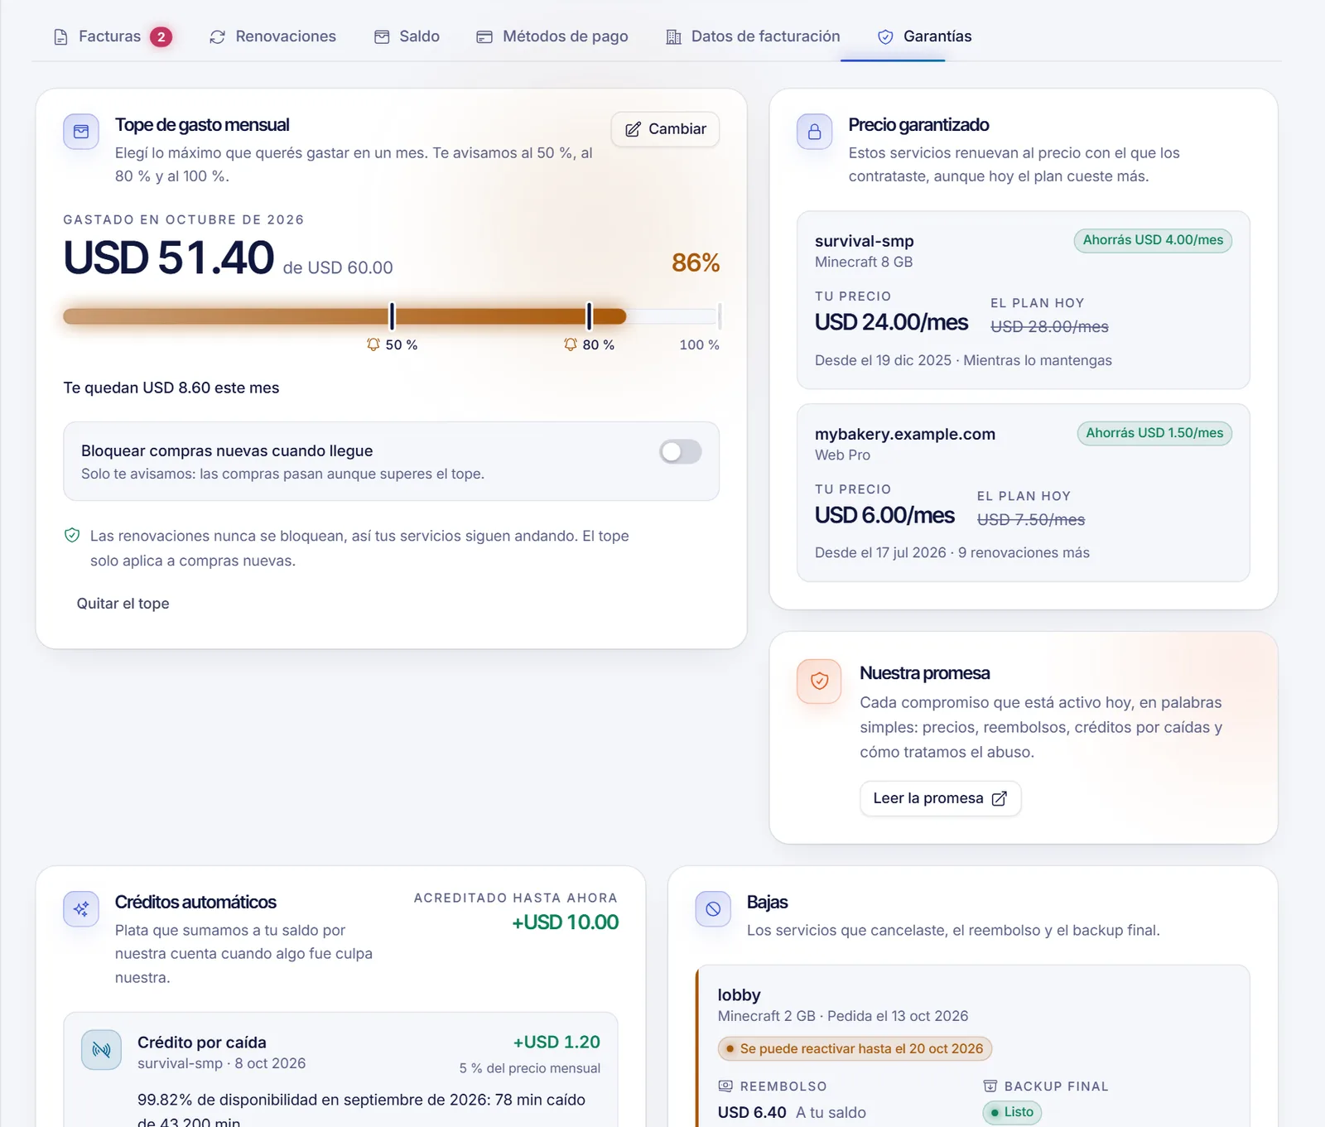Click the external link icon in Leer la promesa
Image resolution: width=1325 pixels, height=1127 pixels.
(1000, 798)
